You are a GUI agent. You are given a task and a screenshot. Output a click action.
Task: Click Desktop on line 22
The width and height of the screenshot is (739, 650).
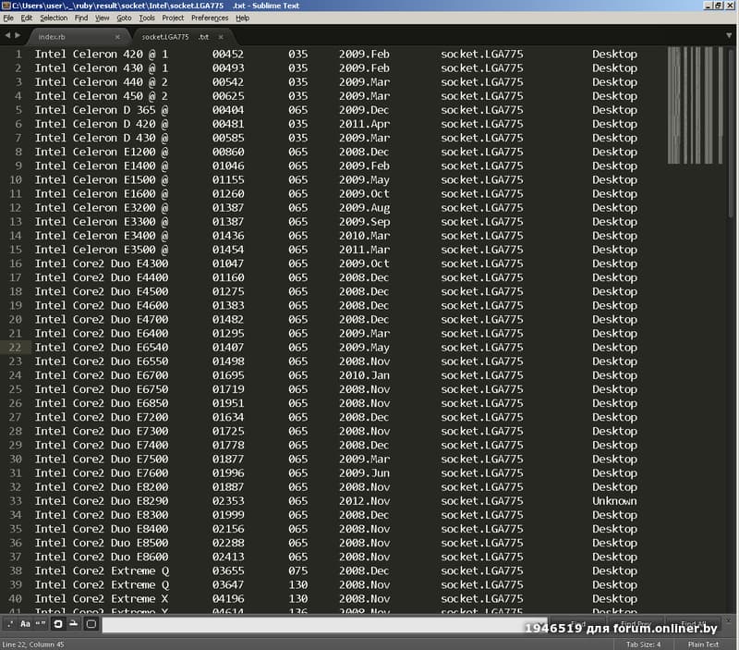coord(614,348)
